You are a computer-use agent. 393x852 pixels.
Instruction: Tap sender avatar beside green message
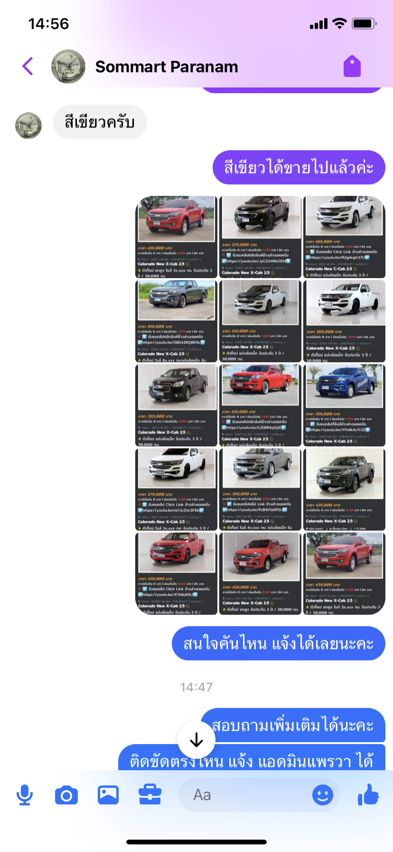click(28, 126)
